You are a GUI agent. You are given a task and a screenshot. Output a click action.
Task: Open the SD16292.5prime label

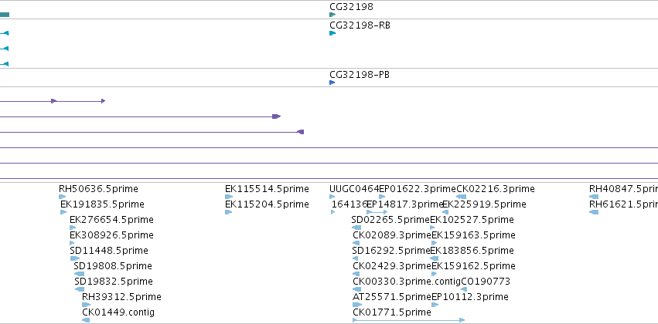(x=391, y=250)
